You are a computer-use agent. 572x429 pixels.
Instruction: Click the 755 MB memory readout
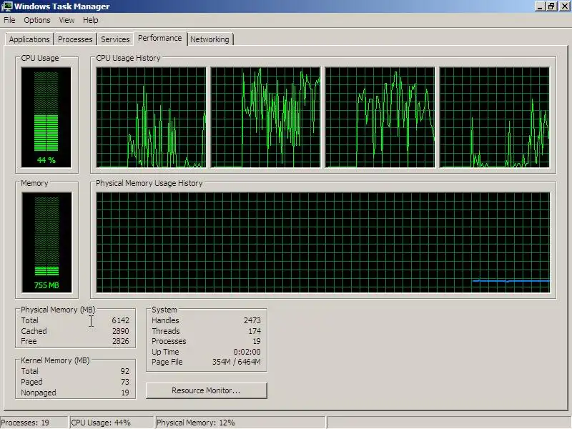tap(46, 285)
